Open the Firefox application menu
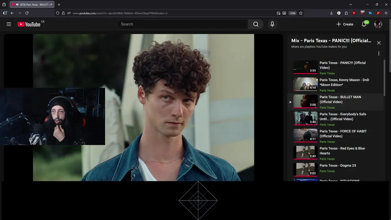Screen dimensions: 391x220 (x=386, y=13)
